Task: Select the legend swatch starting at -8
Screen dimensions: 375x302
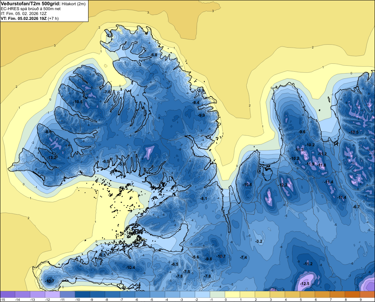Action: [x=112, y=294]
